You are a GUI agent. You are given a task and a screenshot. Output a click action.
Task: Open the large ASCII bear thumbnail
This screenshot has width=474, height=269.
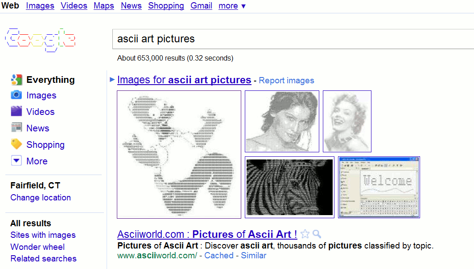pyautogui.click(x=179, y=154)
